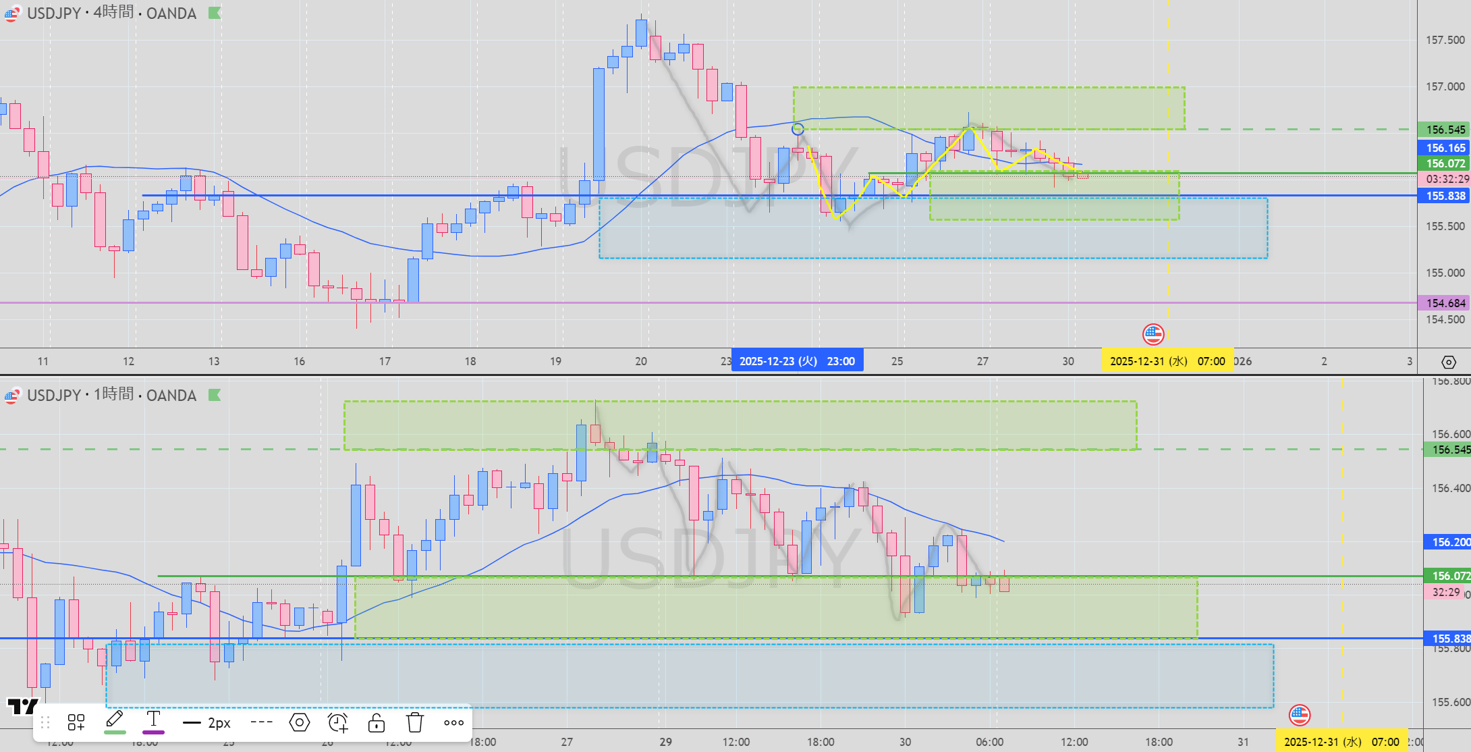This screenshot has height=752, width=1471.
Task: Toggle the lock on the drawing
Action: click(x=377, y=722)
